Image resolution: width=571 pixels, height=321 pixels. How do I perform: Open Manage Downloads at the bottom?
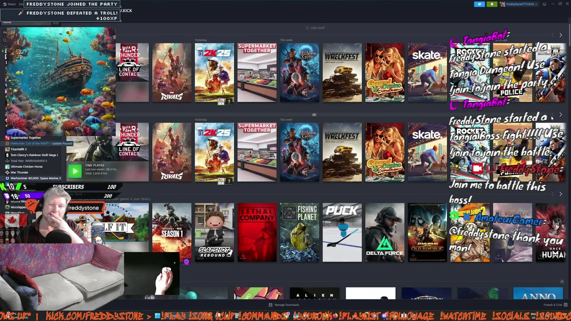284,305
